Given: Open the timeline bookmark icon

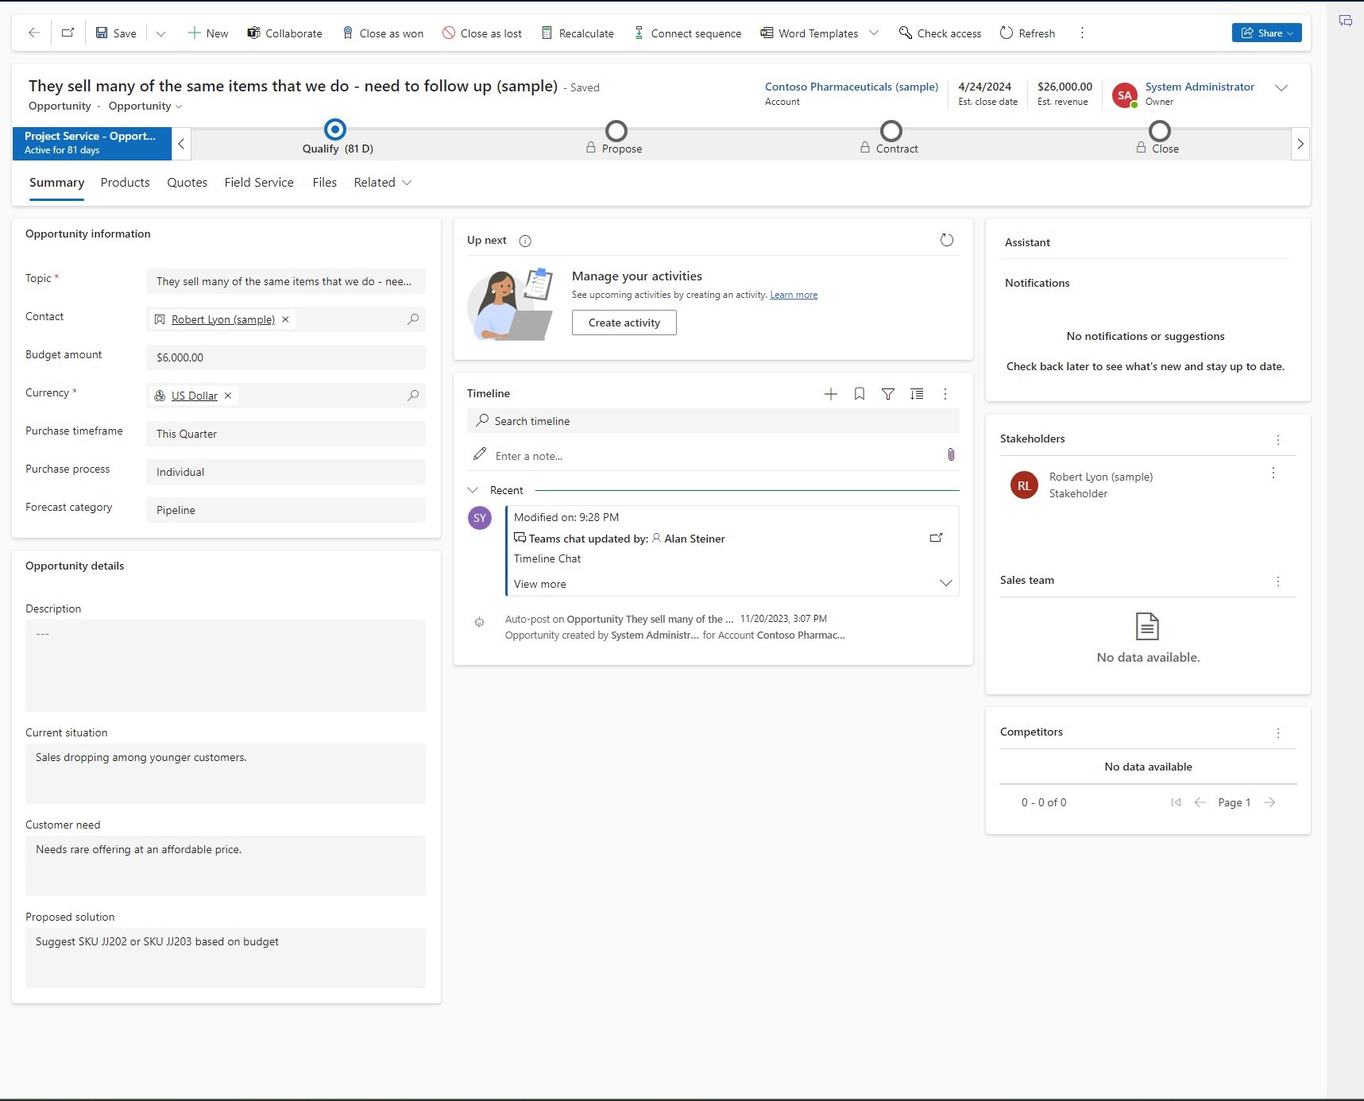Looking at the screenshot, I should [x=859, y=394].
